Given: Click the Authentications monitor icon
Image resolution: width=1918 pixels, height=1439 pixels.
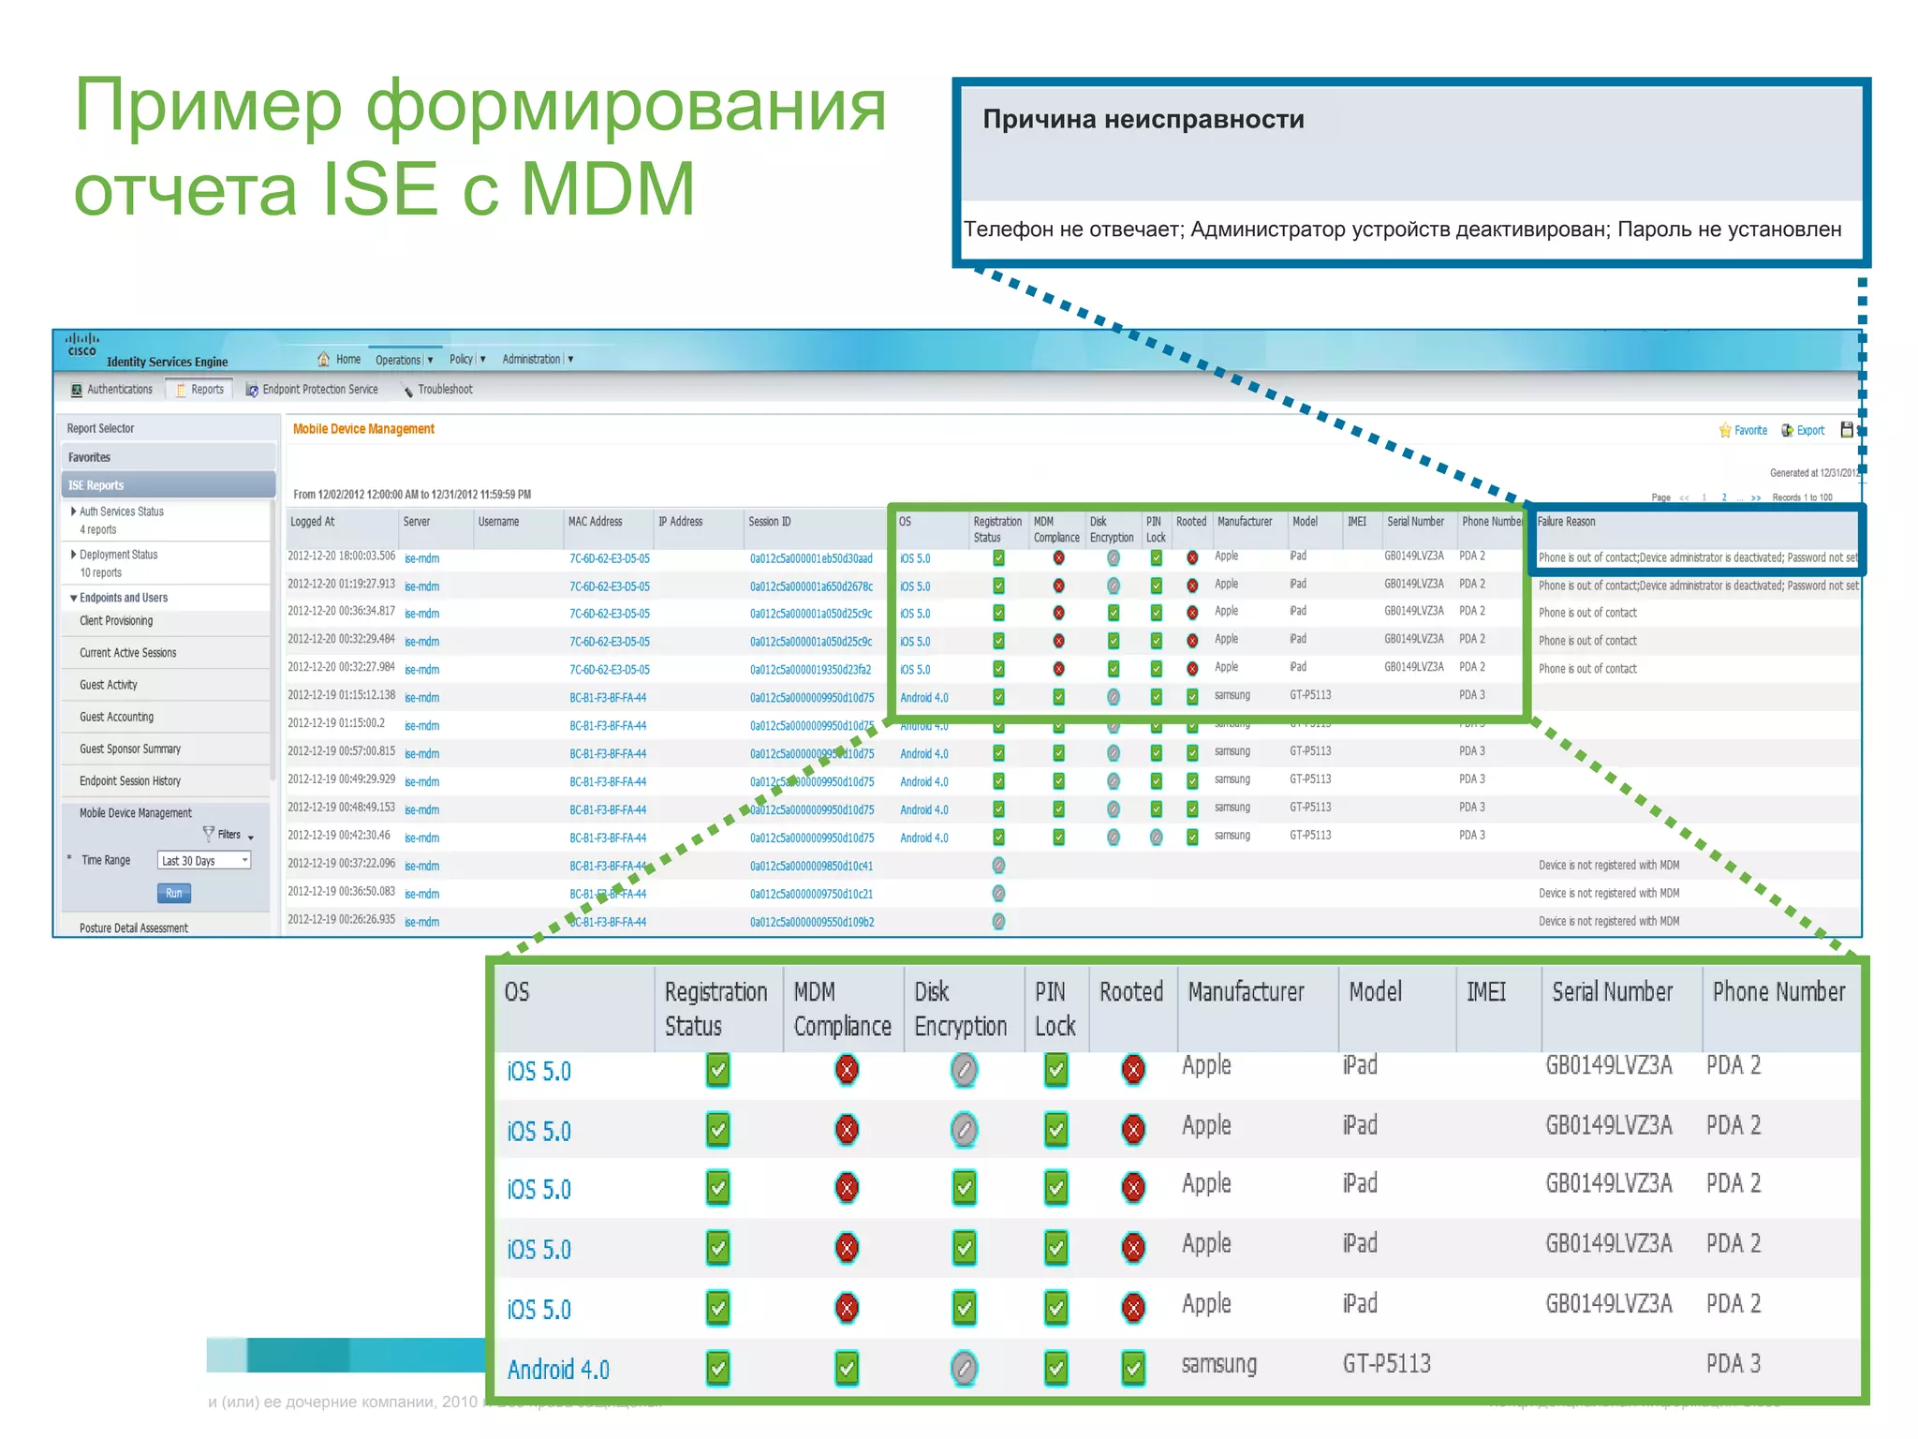Looking at the screenshot, I should (77, 390).
